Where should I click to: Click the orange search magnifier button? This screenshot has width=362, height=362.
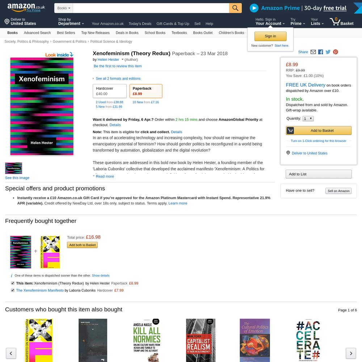pyautogui.click(x=235, y=8)
